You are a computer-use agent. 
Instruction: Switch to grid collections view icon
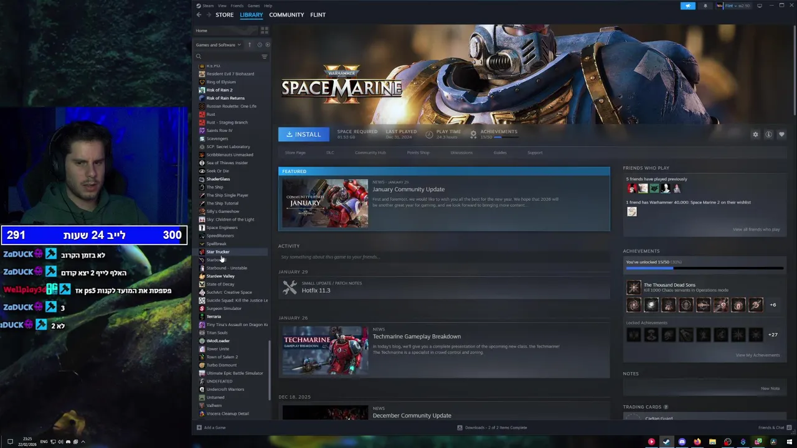click(265, 30)
